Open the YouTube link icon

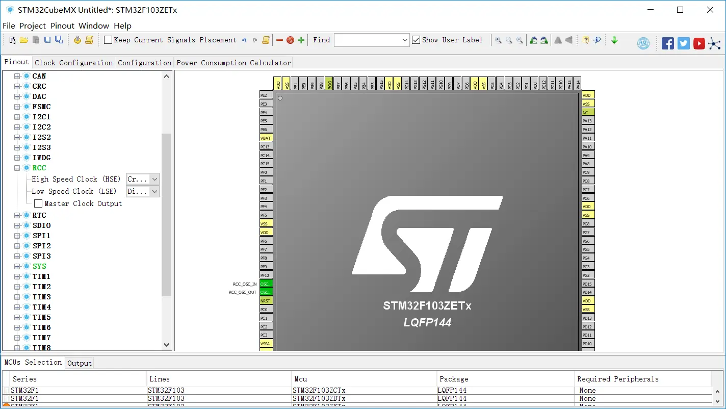(699, 43)
